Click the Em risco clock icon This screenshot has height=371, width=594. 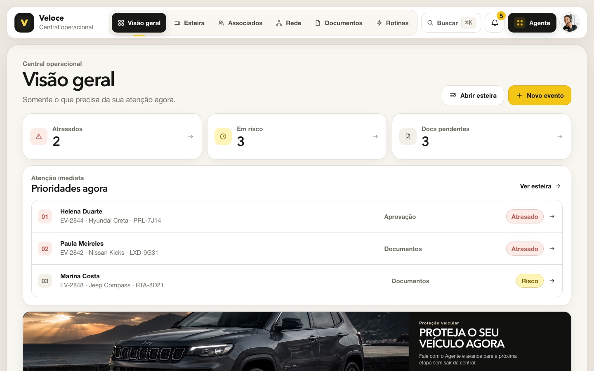tap(223, 136)
